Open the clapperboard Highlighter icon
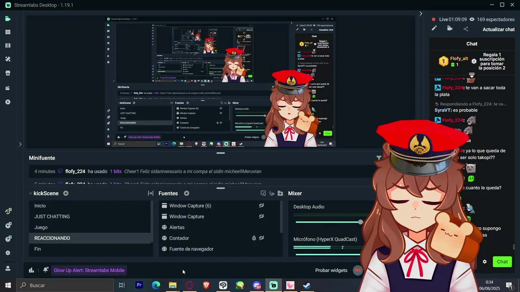The width and height of the screenshot is (520, 292). [8, 88]
